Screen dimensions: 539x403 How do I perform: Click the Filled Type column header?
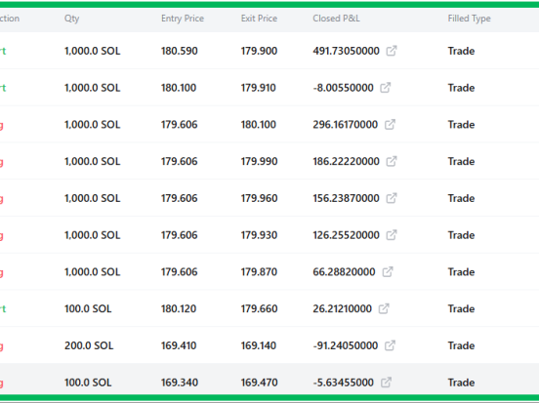pos(470,19)
